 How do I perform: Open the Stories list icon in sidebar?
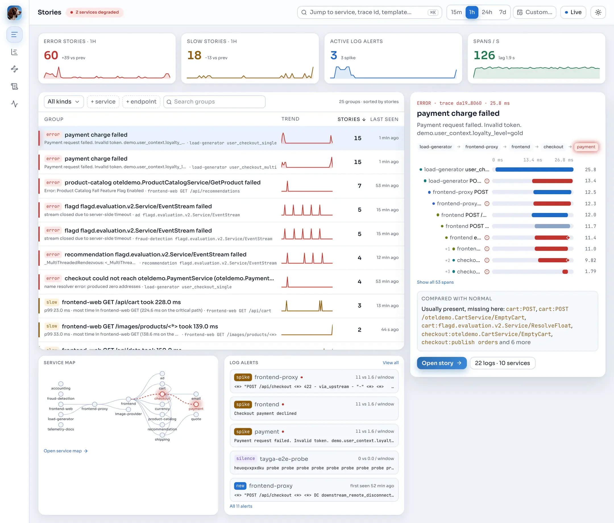tap(14, 35)
